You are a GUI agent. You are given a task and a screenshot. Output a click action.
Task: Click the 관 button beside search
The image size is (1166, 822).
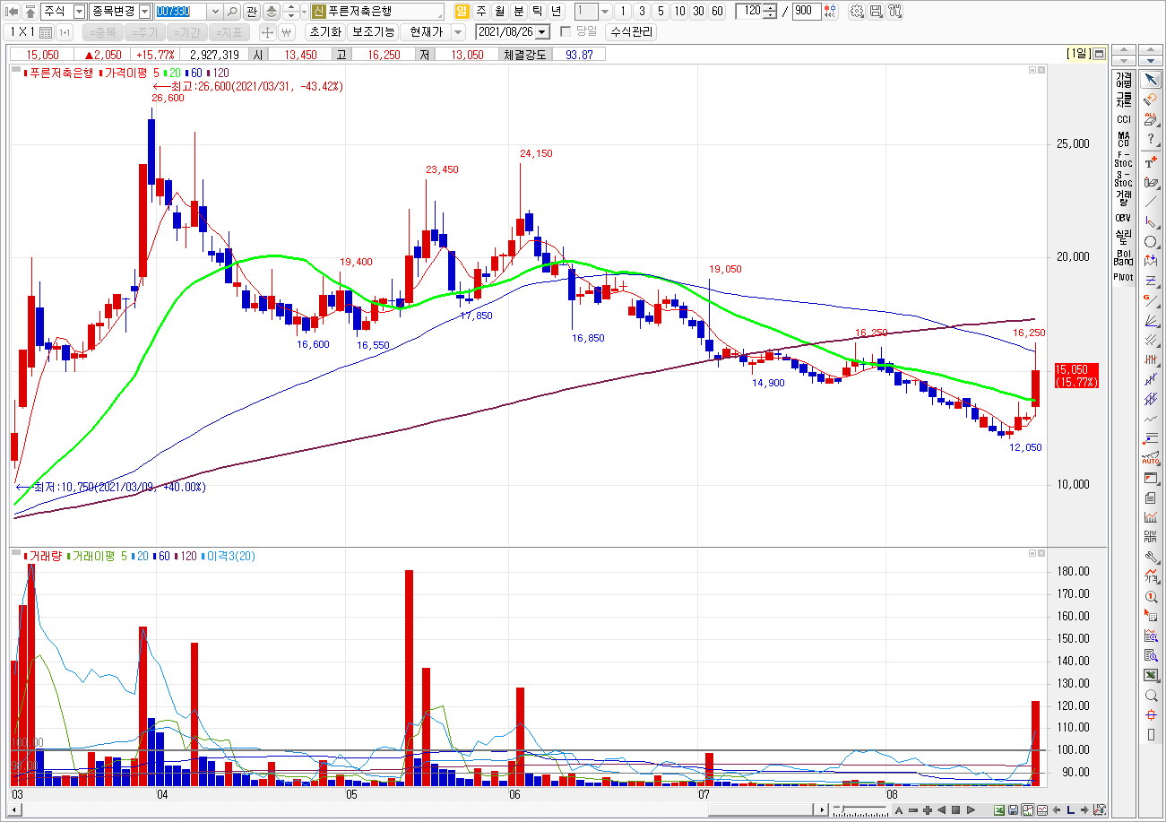tap(251, 12)
